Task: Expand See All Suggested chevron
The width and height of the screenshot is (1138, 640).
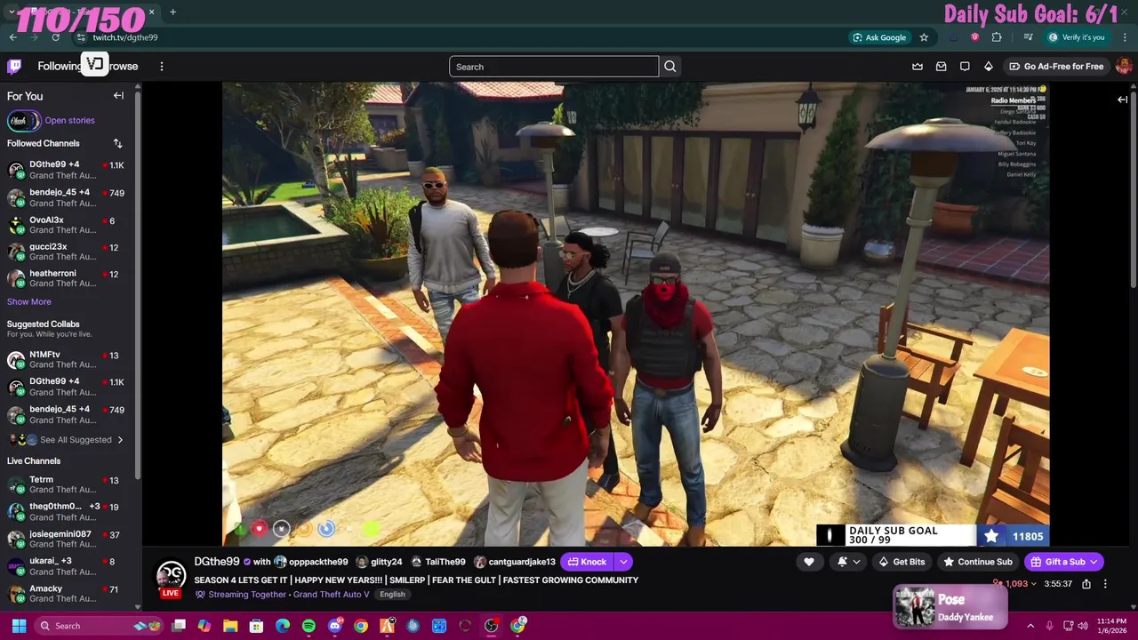Action: coord(120,440)
